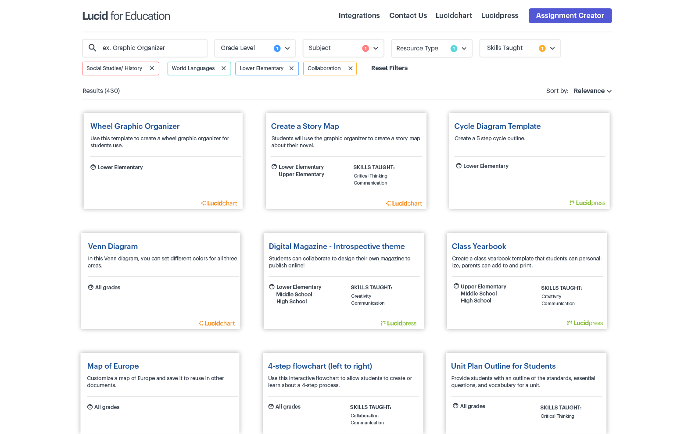Open the Create a Story Map resource
Viewport: 695px width, 434px height.
pos(305,126)
